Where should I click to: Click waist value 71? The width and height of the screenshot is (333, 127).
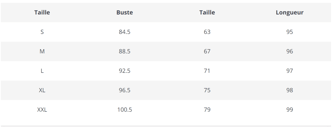tap(207, 71)
